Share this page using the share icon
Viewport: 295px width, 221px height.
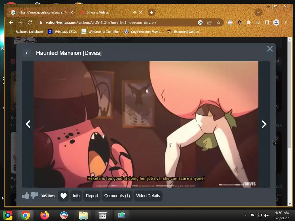[x=209, y=22]
